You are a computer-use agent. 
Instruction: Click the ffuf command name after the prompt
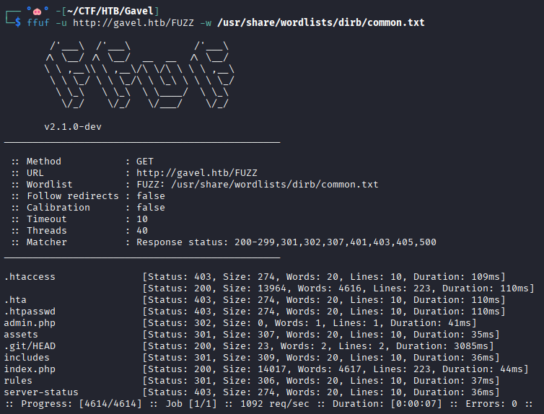[38, 23]
